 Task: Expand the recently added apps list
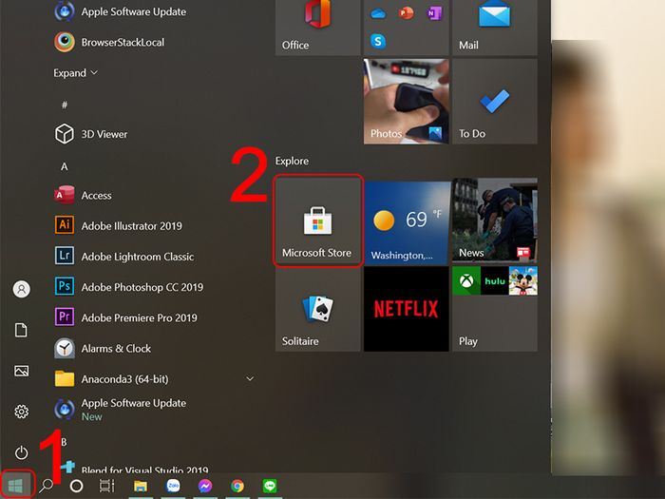tap(75, 73)
